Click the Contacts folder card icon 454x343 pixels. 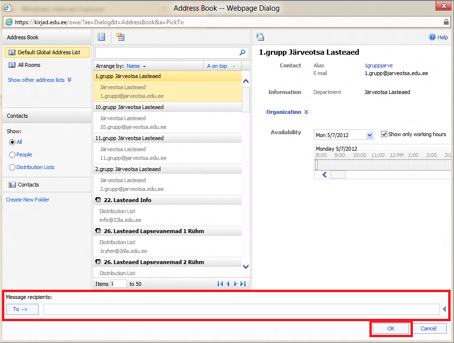(12, 185)
